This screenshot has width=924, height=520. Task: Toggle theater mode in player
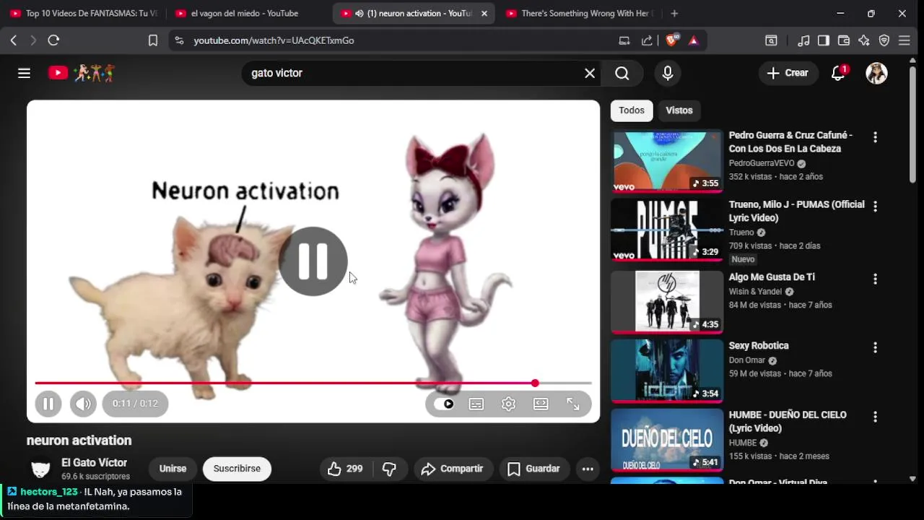coord(541,404)
